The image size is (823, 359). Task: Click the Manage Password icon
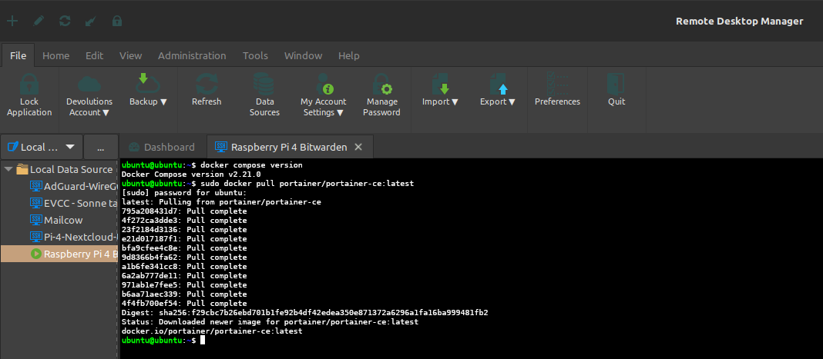382,84
